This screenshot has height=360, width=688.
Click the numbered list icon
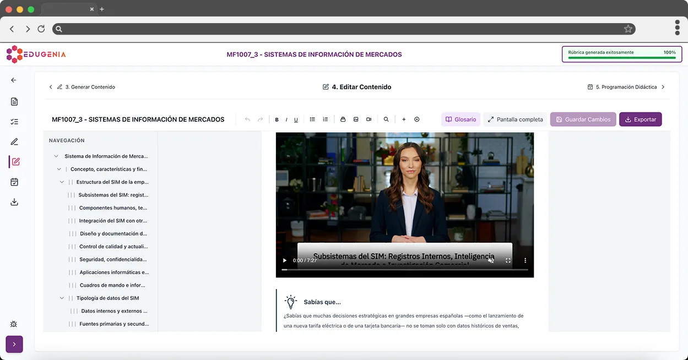click(325, 119)
